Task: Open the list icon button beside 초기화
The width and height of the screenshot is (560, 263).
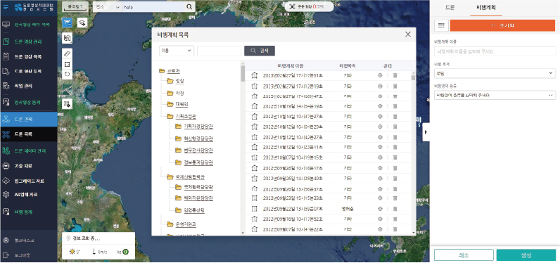Action: (x=441, y=25)
